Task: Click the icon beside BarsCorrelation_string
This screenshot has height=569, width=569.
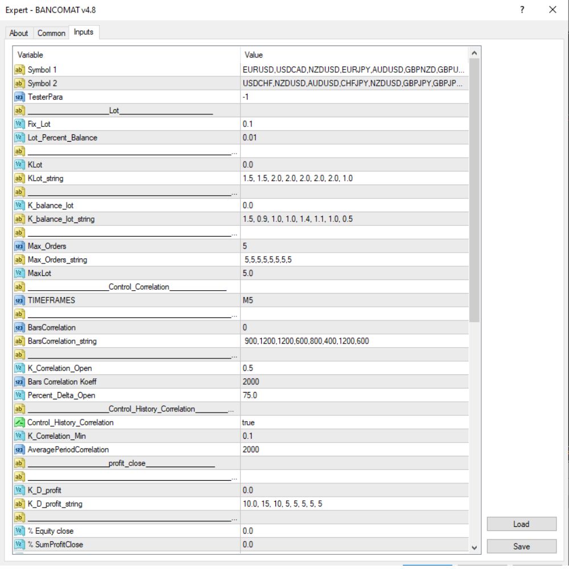Action: (19, 341)
